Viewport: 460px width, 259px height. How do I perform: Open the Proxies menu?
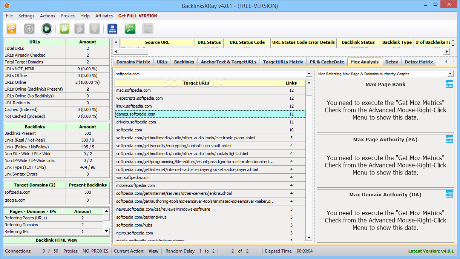click(68, 16)
